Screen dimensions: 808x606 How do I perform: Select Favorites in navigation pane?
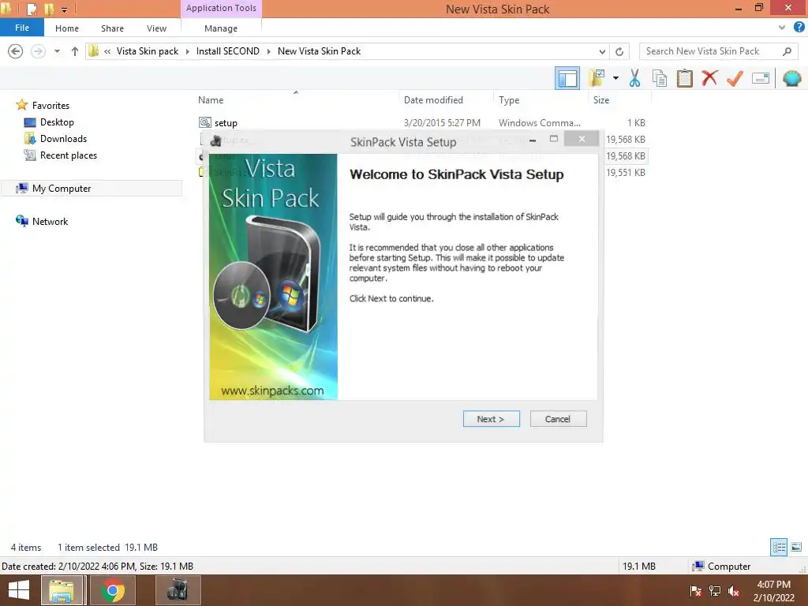50,105
